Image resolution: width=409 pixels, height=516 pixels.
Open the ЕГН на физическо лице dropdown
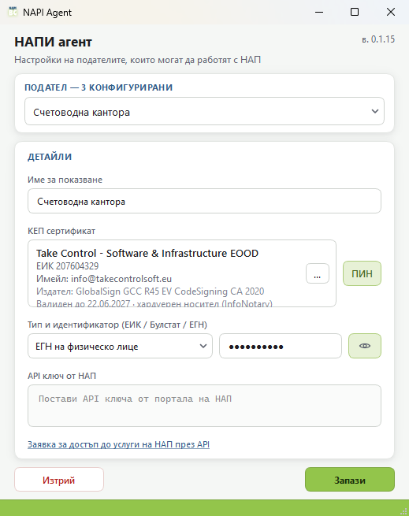[121, 346]
